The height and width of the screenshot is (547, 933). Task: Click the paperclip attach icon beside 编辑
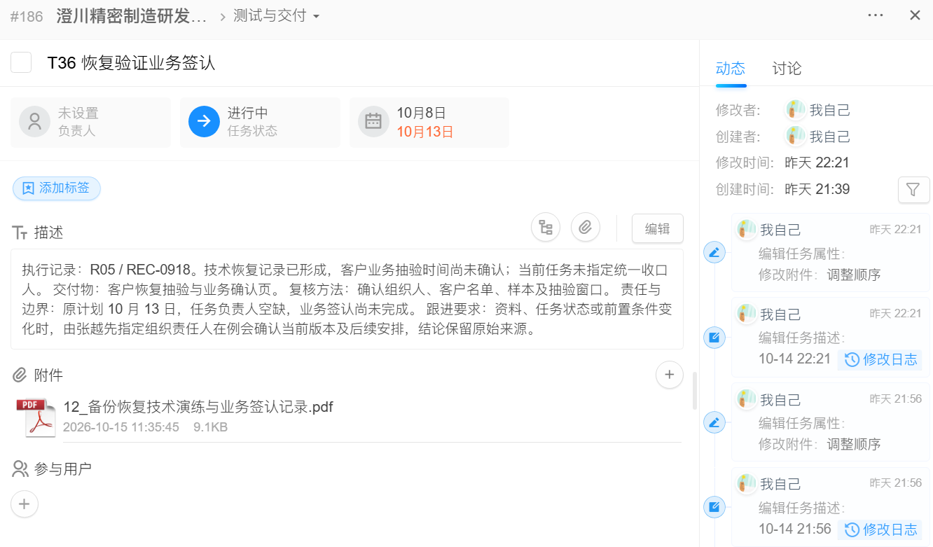[586, 228]
